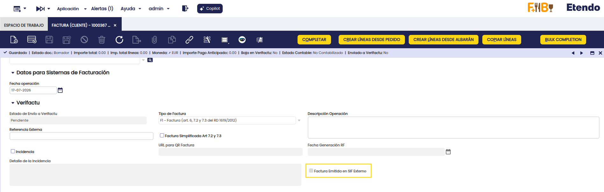Image resolution: width=604 pixels, height=192 pixels.
Task: Click the Estado de Envío Pendiente field
Action: point(78,121)
